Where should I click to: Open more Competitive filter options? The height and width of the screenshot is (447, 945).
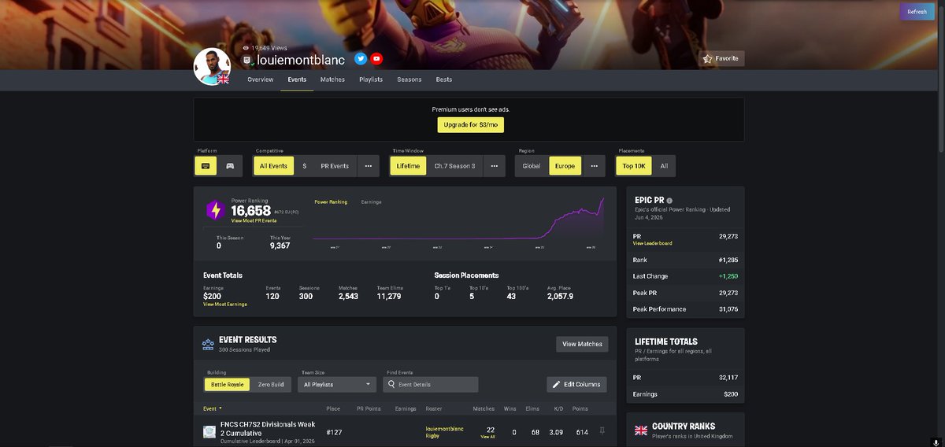(x=368, y=166)
